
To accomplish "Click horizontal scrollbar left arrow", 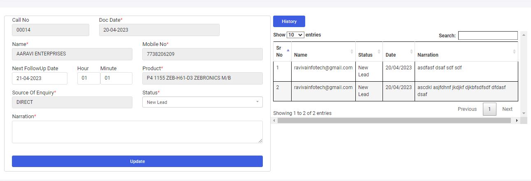I will (x=275, y=121).
